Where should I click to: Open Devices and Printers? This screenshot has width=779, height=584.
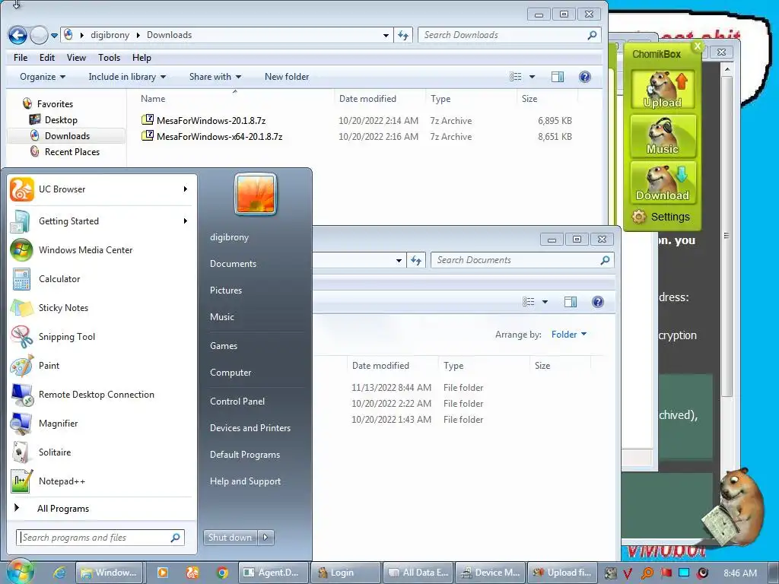pos(250,427)
